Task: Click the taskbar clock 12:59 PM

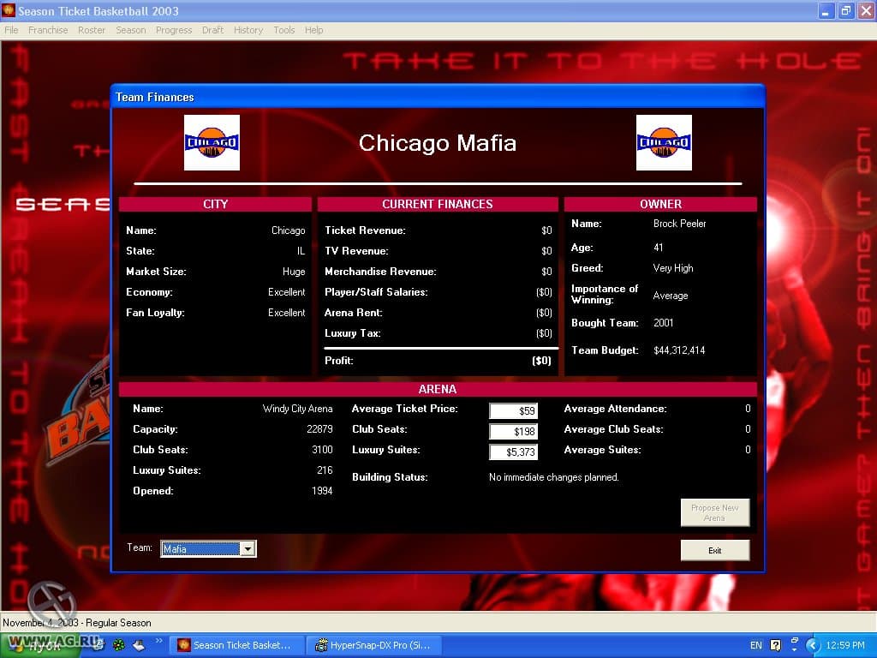Action: point(845,645)
